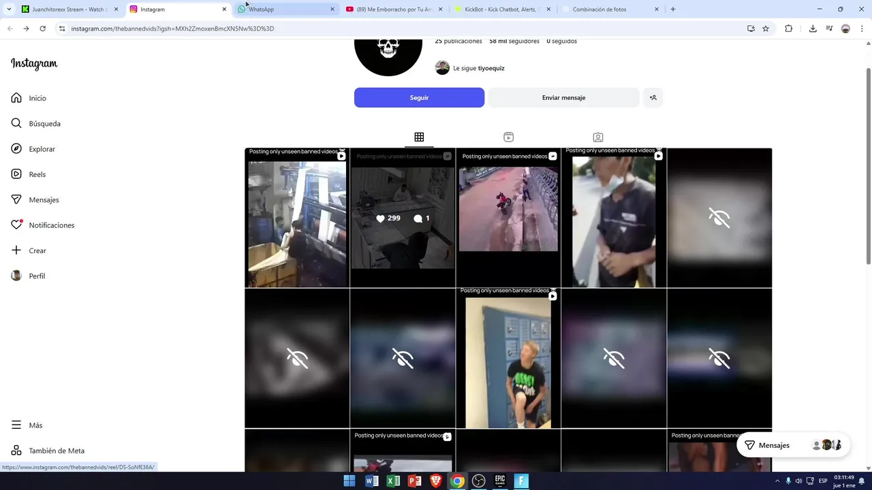Click the install app icon
The image size is (872, 490).
pos(751,29)
